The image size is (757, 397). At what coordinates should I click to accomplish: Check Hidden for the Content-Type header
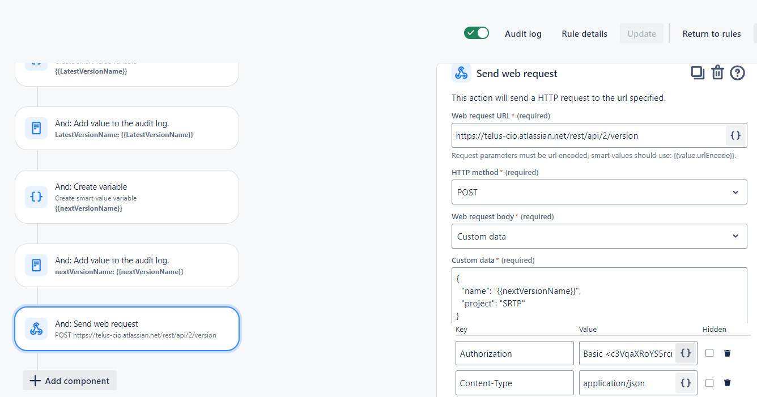pyautogui.click(x=709, y=383)
